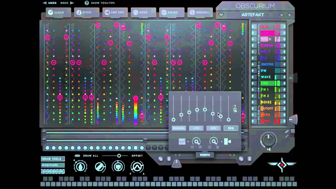
Task: Click fifth step slider handle in popup
Action: tap(205, 109)
